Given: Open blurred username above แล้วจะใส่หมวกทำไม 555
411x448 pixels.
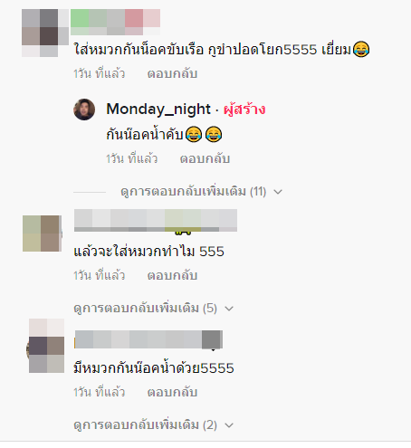Looking at the screenshot, I should pos(156,221).
